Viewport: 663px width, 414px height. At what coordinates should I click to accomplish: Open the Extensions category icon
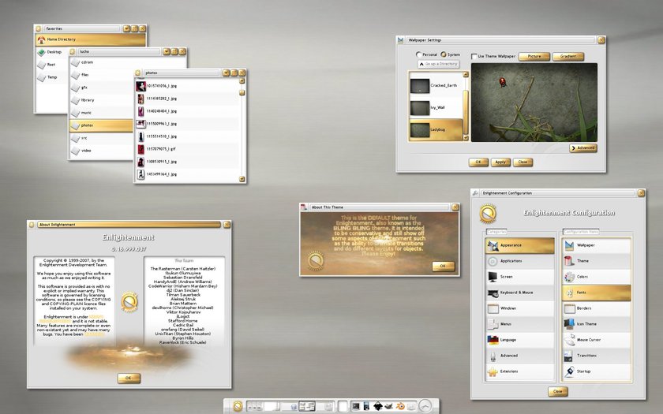click(x=493, y=371)
